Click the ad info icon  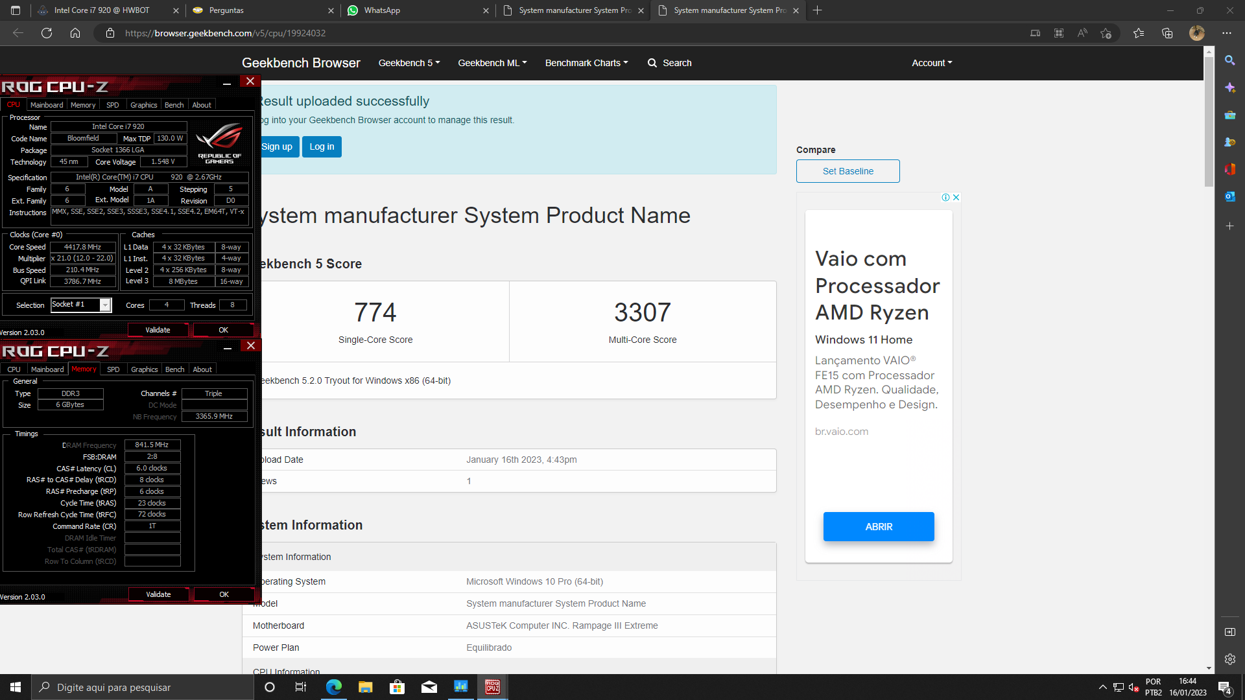[945, 198]
